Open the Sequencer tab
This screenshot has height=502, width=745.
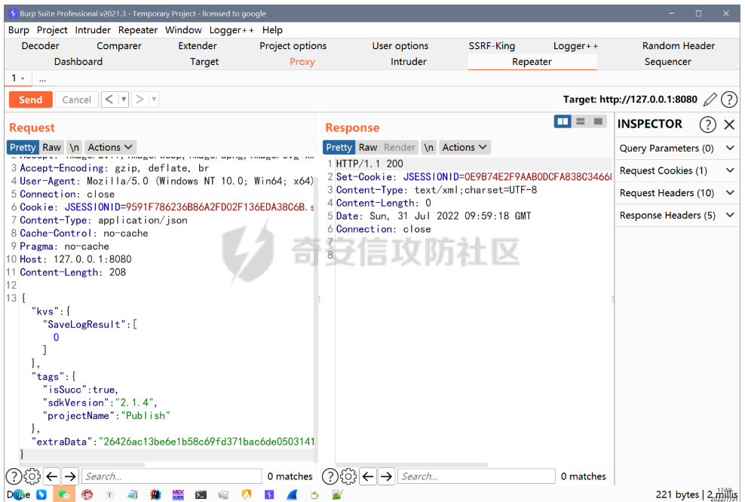pyautogui.click(x=667, y=62)
